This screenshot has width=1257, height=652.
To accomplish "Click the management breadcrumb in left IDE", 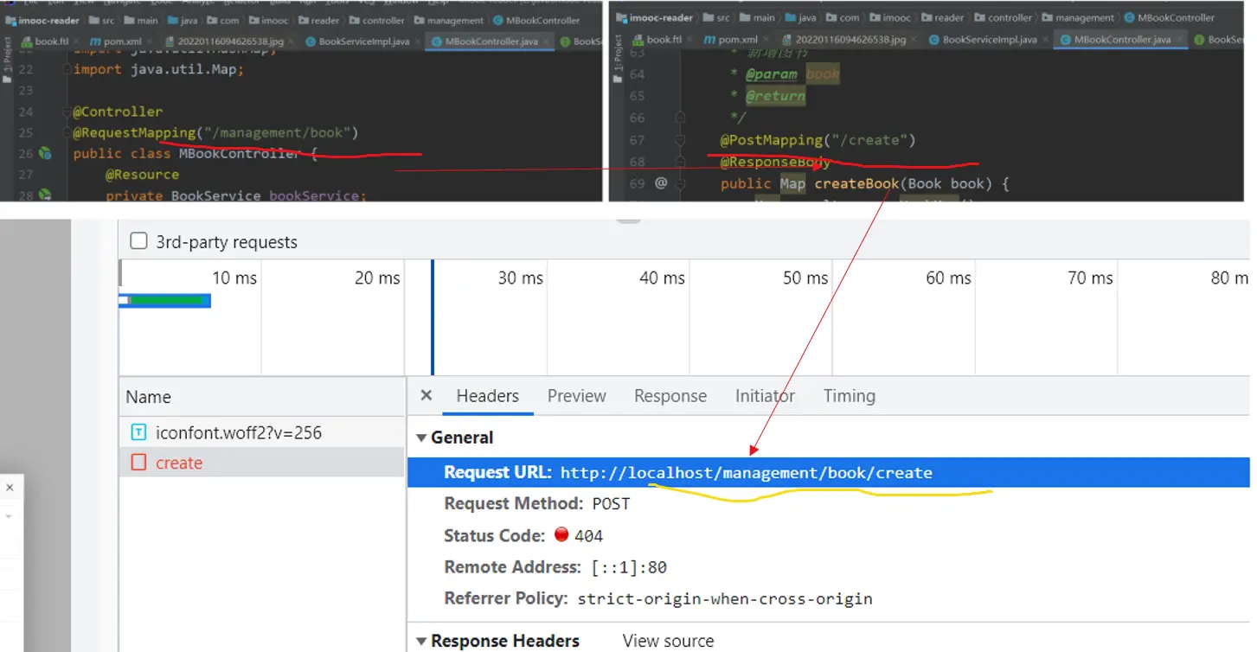I will click(x=450, y=21).
